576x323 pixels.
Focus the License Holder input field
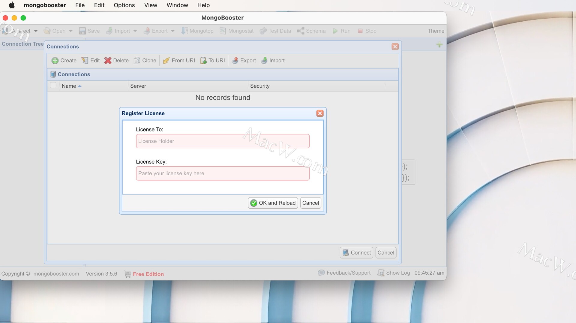pos(223,141)
